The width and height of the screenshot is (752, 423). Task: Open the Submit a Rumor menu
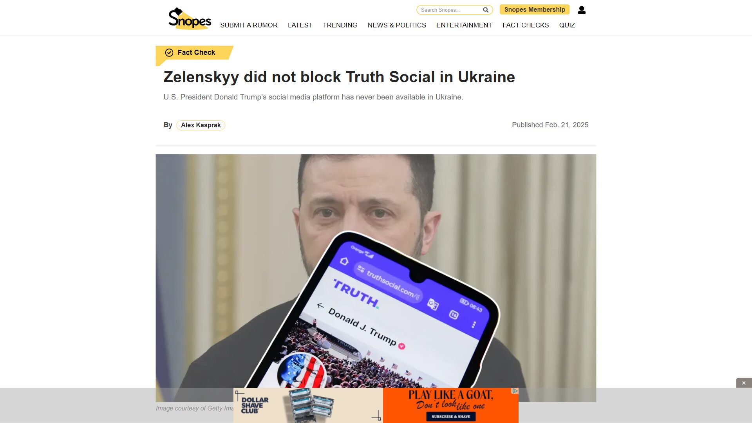click(249, 25)
